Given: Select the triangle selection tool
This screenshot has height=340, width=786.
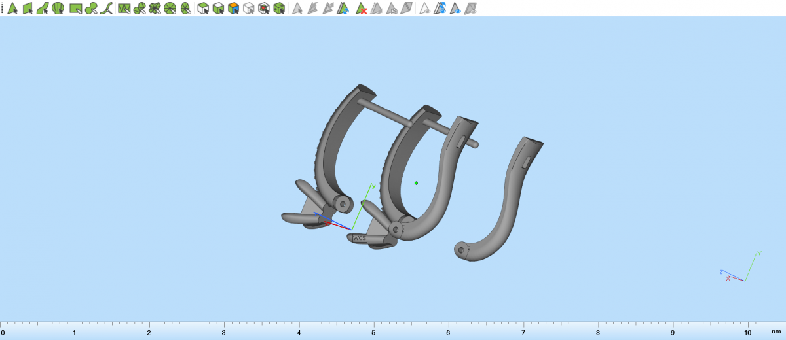Looking at the screenshot, I should pos(12,8).
